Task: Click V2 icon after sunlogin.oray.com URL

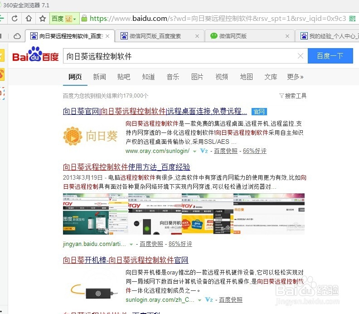Action: coord(209,299)
